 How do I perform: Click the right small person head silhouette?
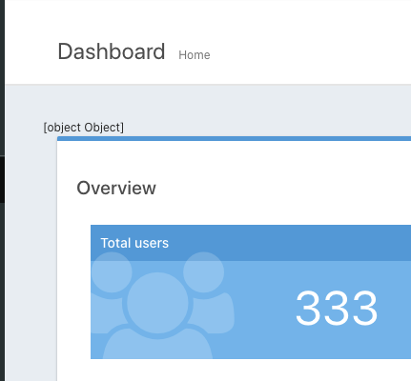pyautogui.click(x=204, y=272)
